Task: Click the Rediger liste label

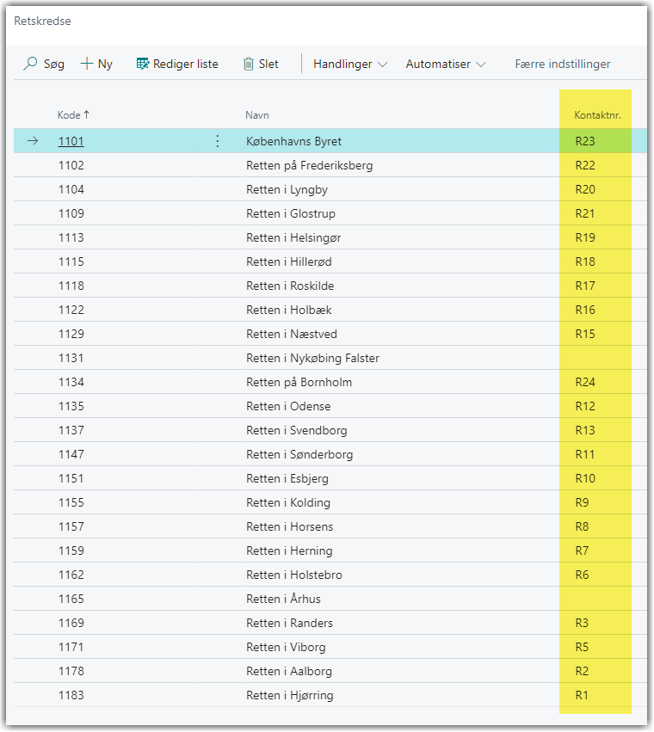Action: click(186, 64)
